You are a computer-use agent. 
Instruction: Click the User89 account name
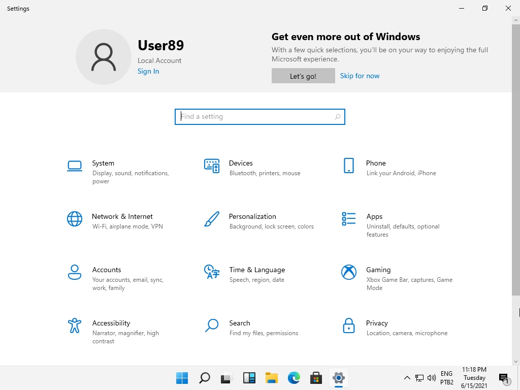[x=160, y=45]
